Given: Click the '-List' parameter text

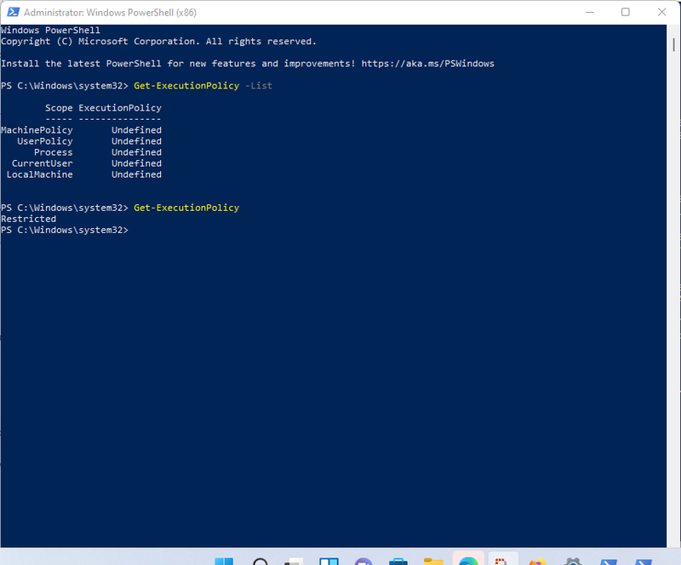Looking at the screenshot, I should [259, 86].
